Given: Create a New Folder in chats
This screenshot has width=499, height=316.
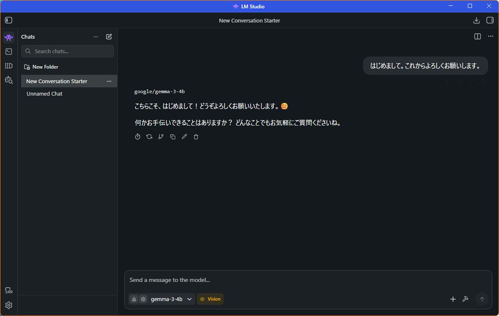Looking at the screenshot, I should coord(41,67).
